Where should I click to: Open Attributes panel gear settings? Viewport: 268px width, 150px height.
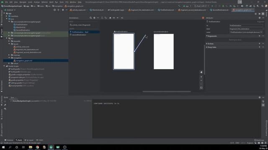(260, 18)
